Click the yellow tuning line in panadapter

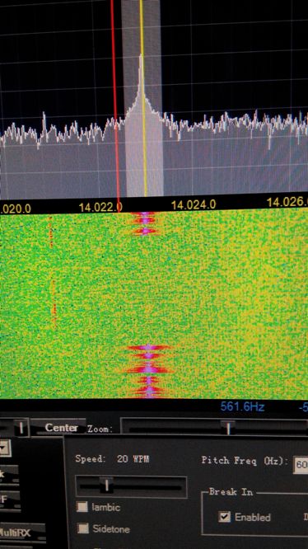point(143,105)
